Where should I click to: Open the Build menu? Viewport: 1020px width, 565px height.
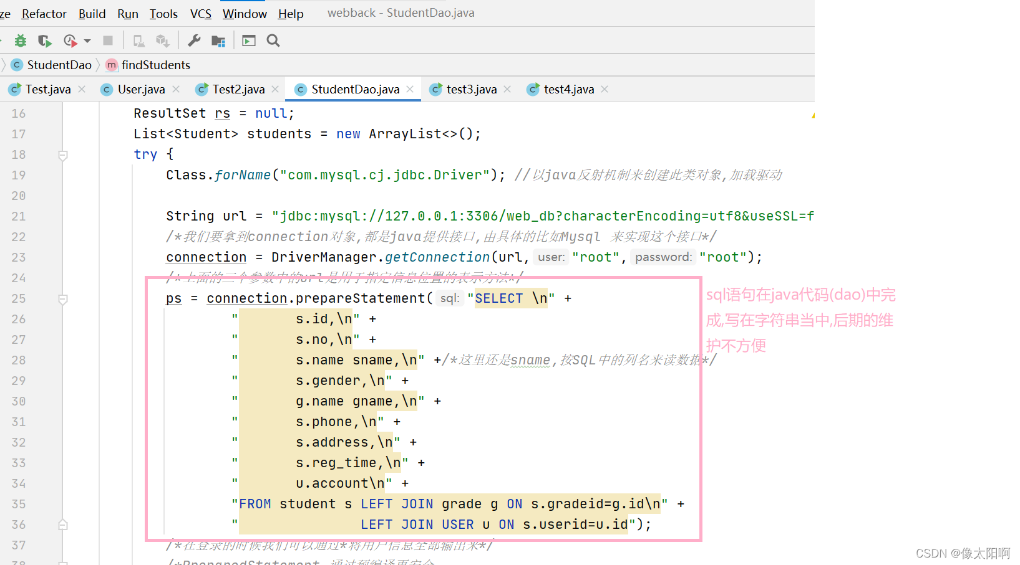(92, 14)
